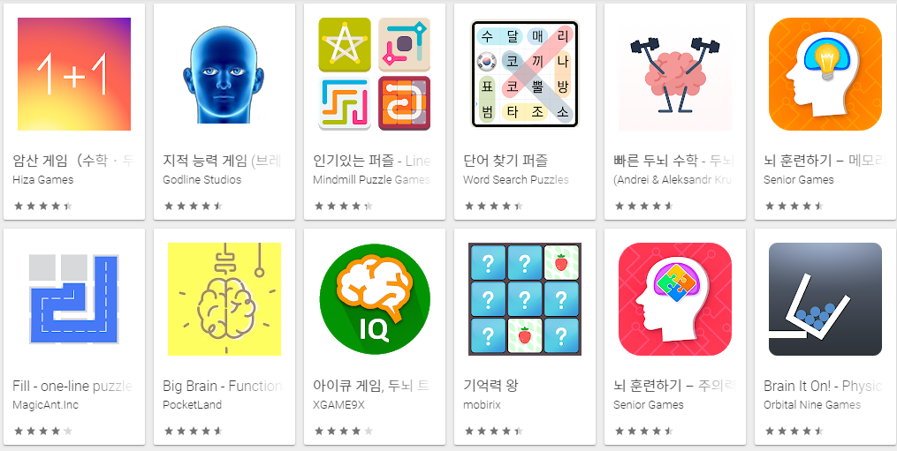The height and width of the screenshot is (451, 897).
Task: Select the yellow Big Brain icon
Action: (x=224, y=299)
